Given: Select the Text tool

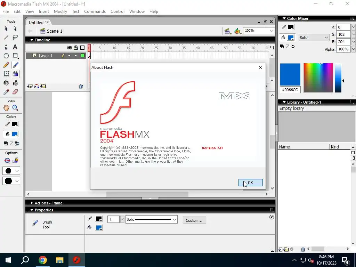Looking at the screenshot, I should tap(15, 47).
